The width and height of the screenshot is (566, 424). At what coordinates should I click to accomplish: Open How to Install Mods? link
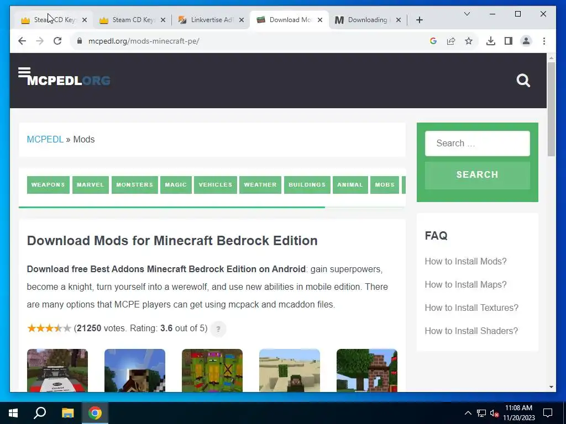pyautogui.click(x=465, y=261)
